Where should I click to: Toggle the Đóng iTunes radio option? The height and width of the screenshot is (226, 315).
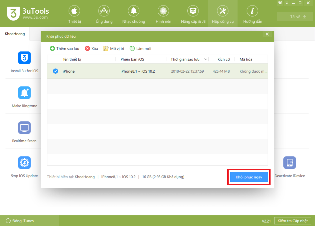coord(8,221)
